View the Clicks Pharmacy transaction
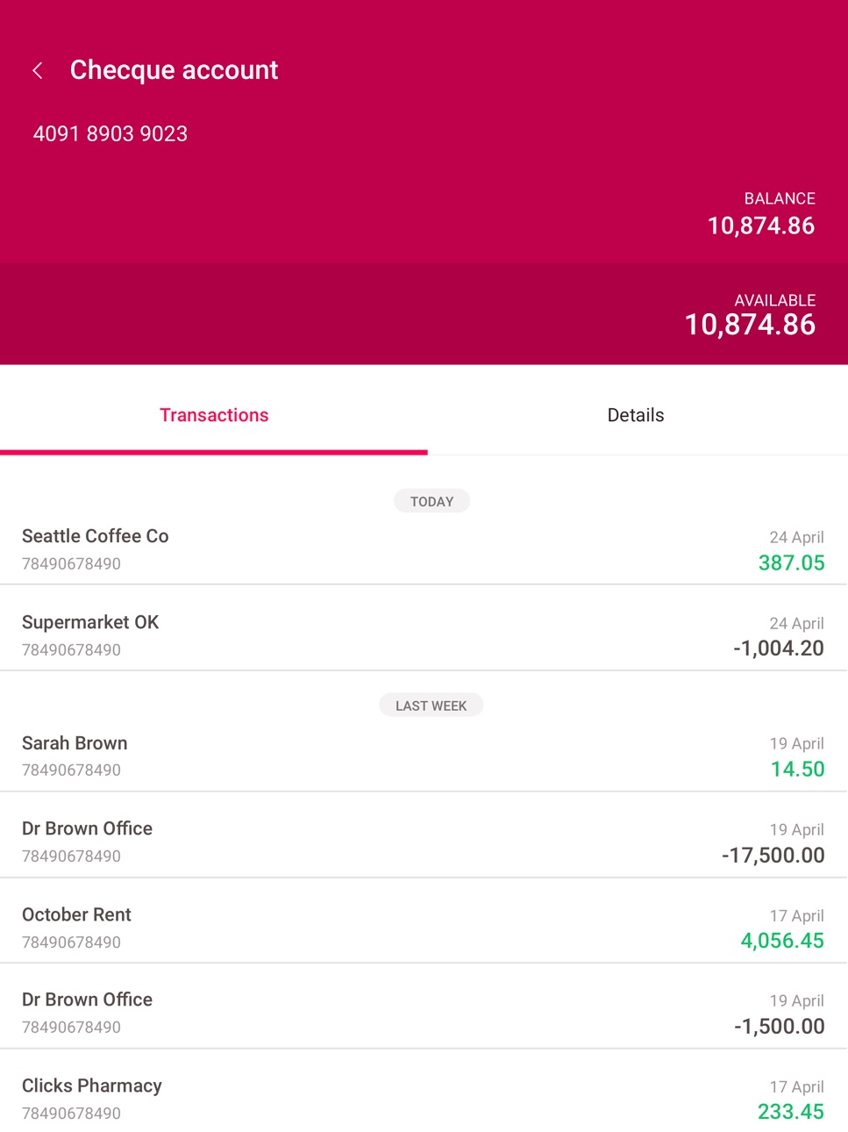The width and height of the screenshot is (848, 1132). pos(424,1099)
